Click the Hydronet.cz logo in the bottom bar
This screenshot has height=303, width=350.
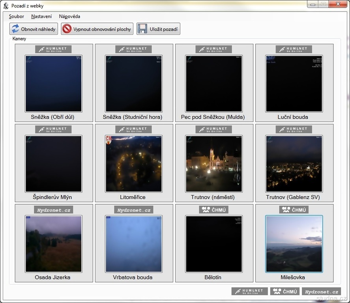322,292
